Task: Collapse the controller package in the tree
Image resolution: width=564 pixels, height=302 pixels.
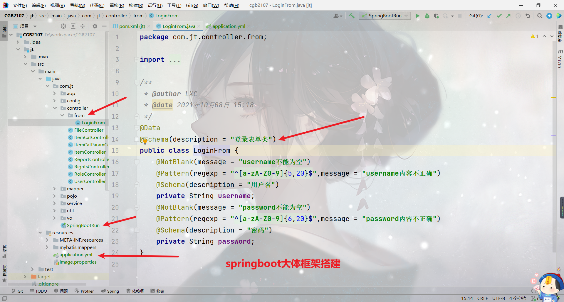Action: click(55, 108)
